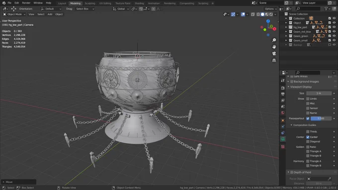Expand the hg_low_part collection
The width and height of the screenshot is (338, 190).
point(286,27)
